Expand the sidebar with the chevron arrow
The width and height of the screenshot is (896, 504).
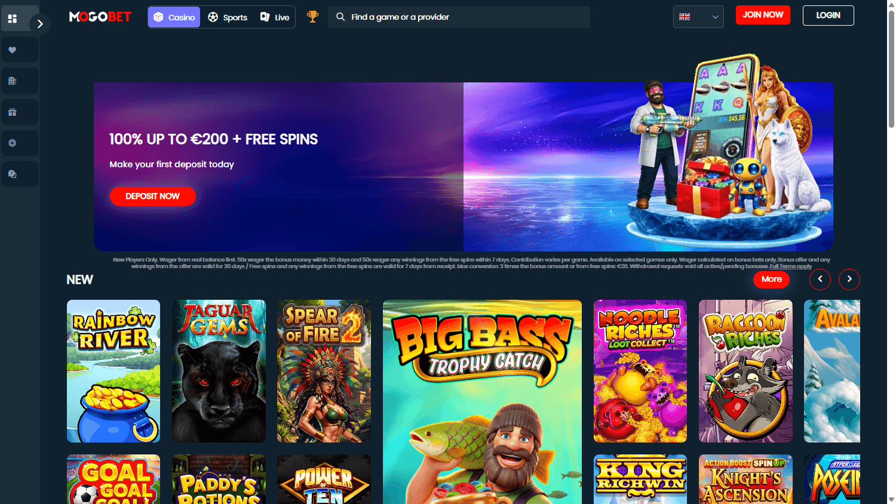(x=40, y=24)
